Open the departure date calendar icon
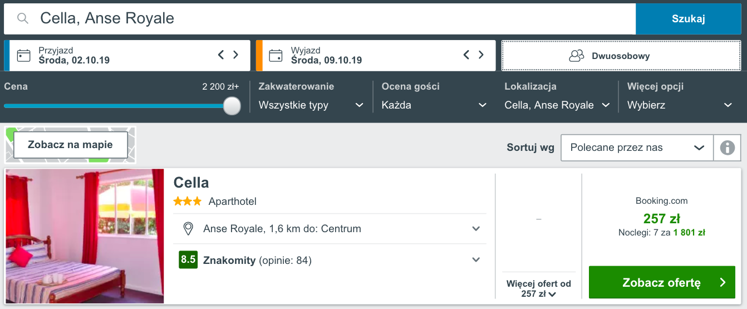Screen dimensions: 747x309 point(276,55)
